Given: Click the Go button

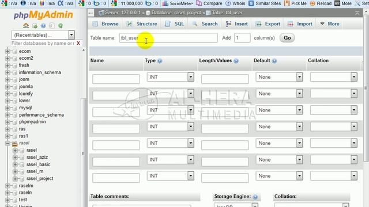Looking at the screenshot, I should tap(287, 38).
